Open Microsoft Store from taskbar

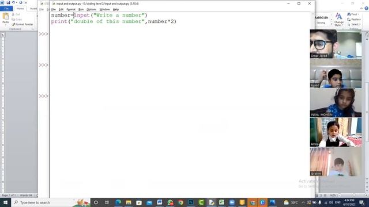point(139,202)
